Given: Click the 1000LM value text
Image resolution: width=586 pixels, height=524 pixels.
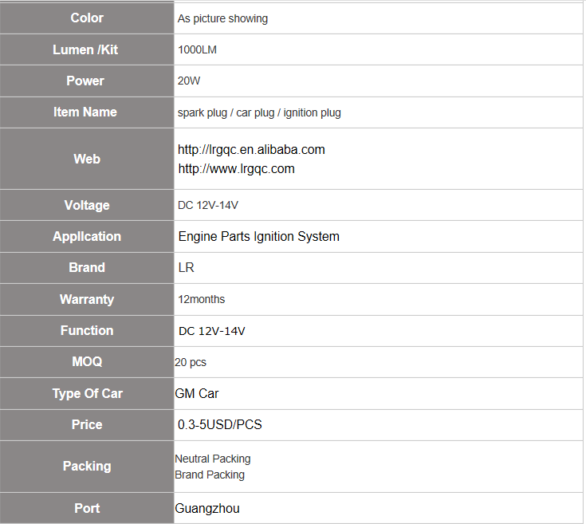Looking at the screenshot, I should click(197, 49).
